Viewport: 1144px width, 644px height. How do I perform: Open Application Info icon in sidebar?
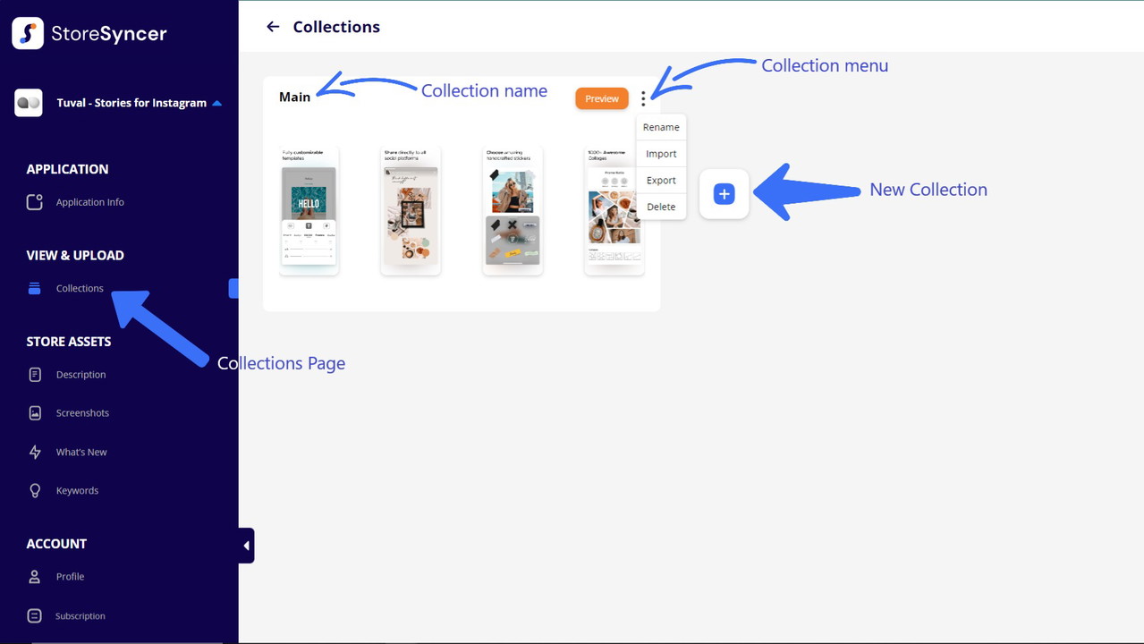[x=35, y=202]
